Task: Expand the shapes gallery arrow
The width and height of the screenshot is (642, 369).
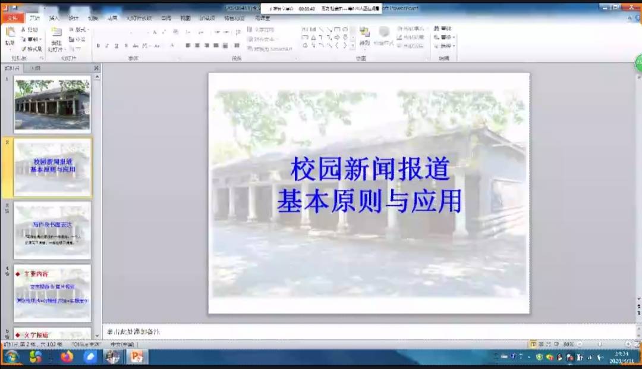Action: [x=352, y=45]
